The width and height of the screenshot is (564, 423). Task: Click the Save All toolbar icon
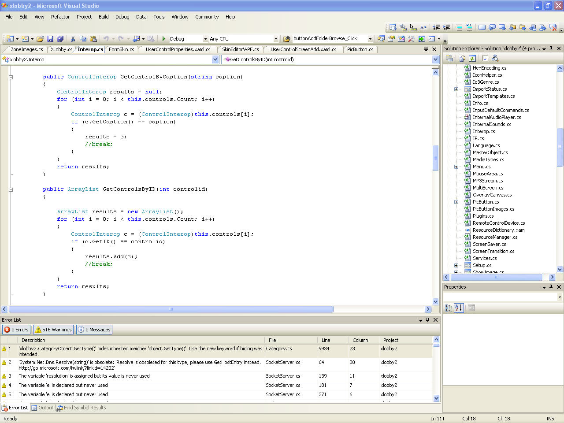60,39
